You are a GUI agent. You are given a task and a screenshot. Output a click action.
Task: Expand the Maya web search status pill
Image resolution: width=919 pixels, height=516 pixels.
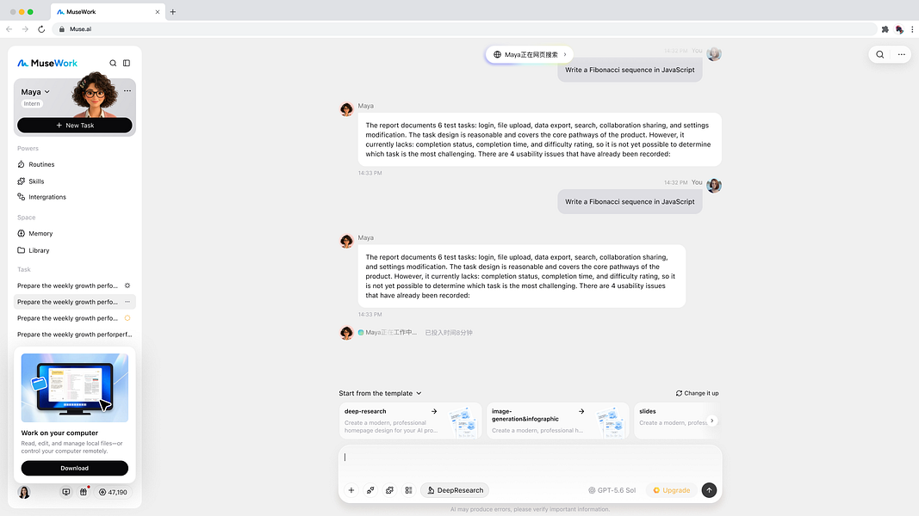[530, 54]
